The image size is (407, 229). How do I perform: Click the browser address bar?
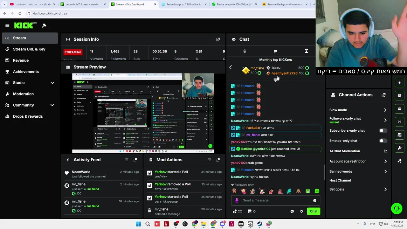tap(172, 13)
